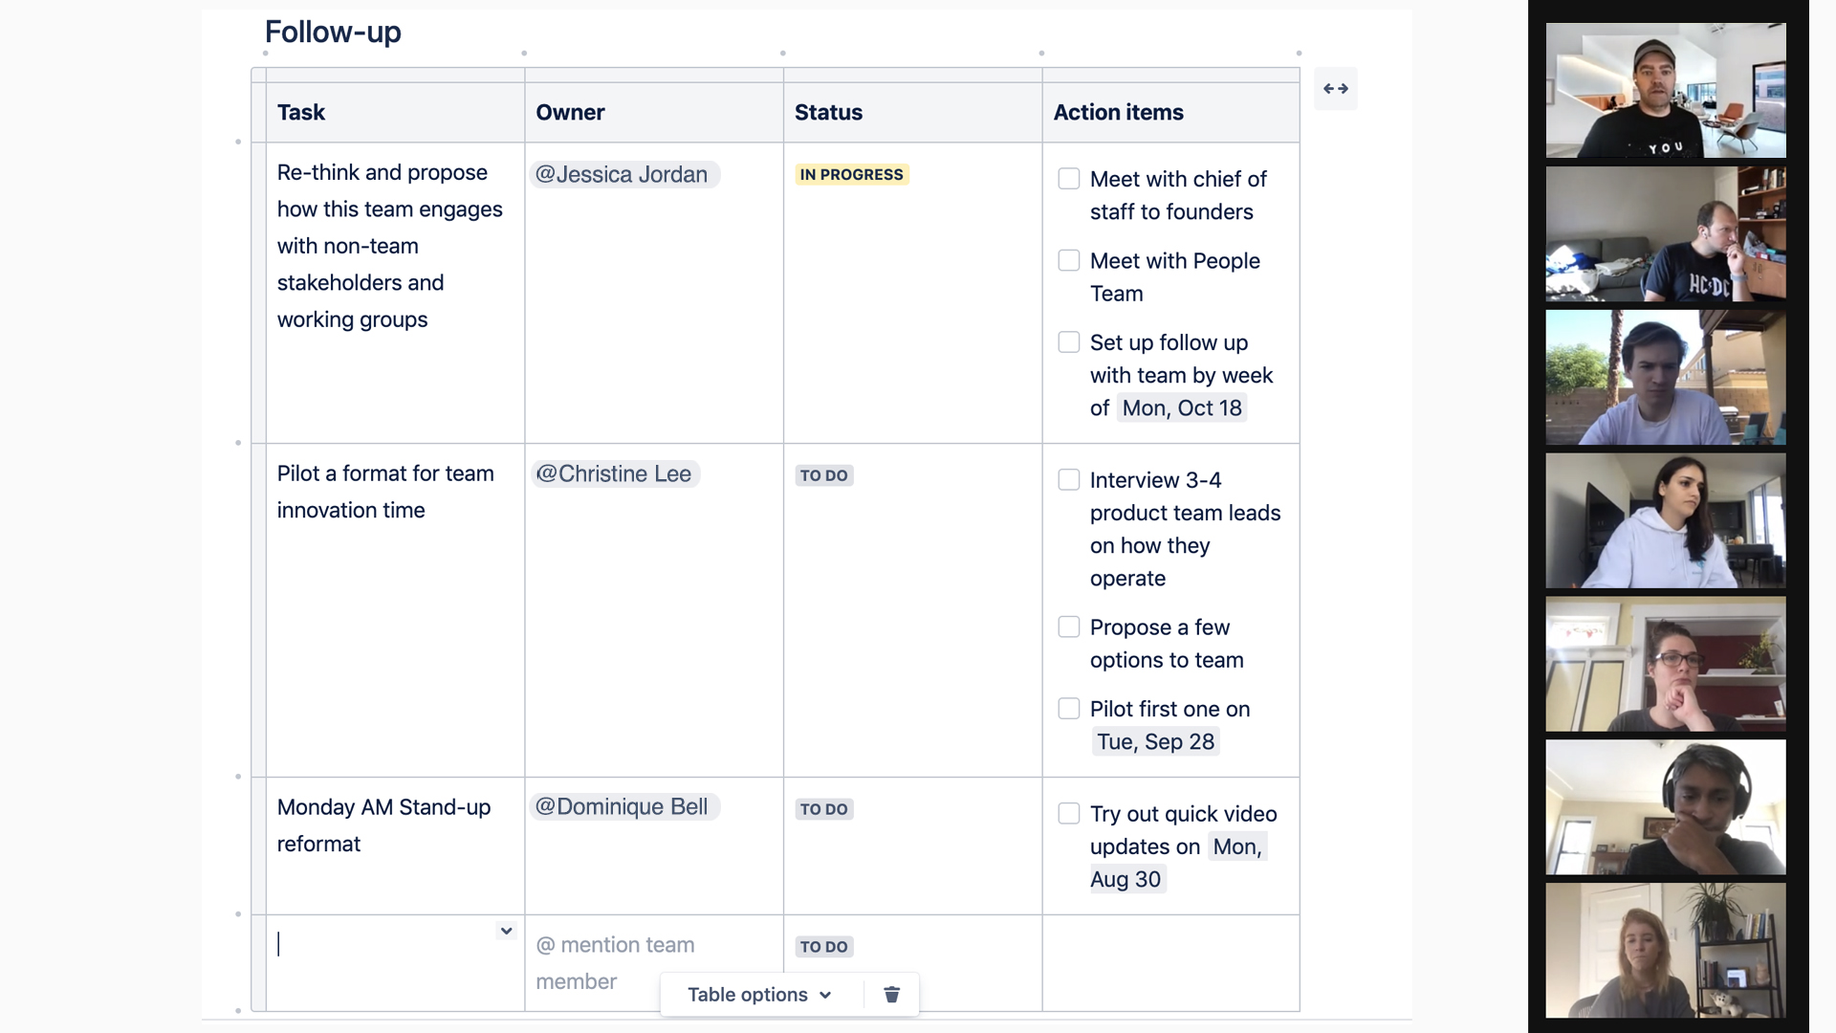This screenshot has width=1836, height=1033.
Task: Click delete row icon for last entry
Action: tap(891, 995)
